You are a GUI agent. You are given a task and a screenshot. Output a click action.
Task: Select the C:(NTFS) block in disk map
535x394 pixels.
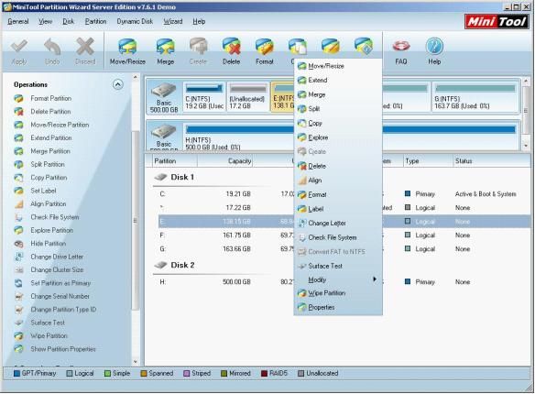(x=204, y=97)
